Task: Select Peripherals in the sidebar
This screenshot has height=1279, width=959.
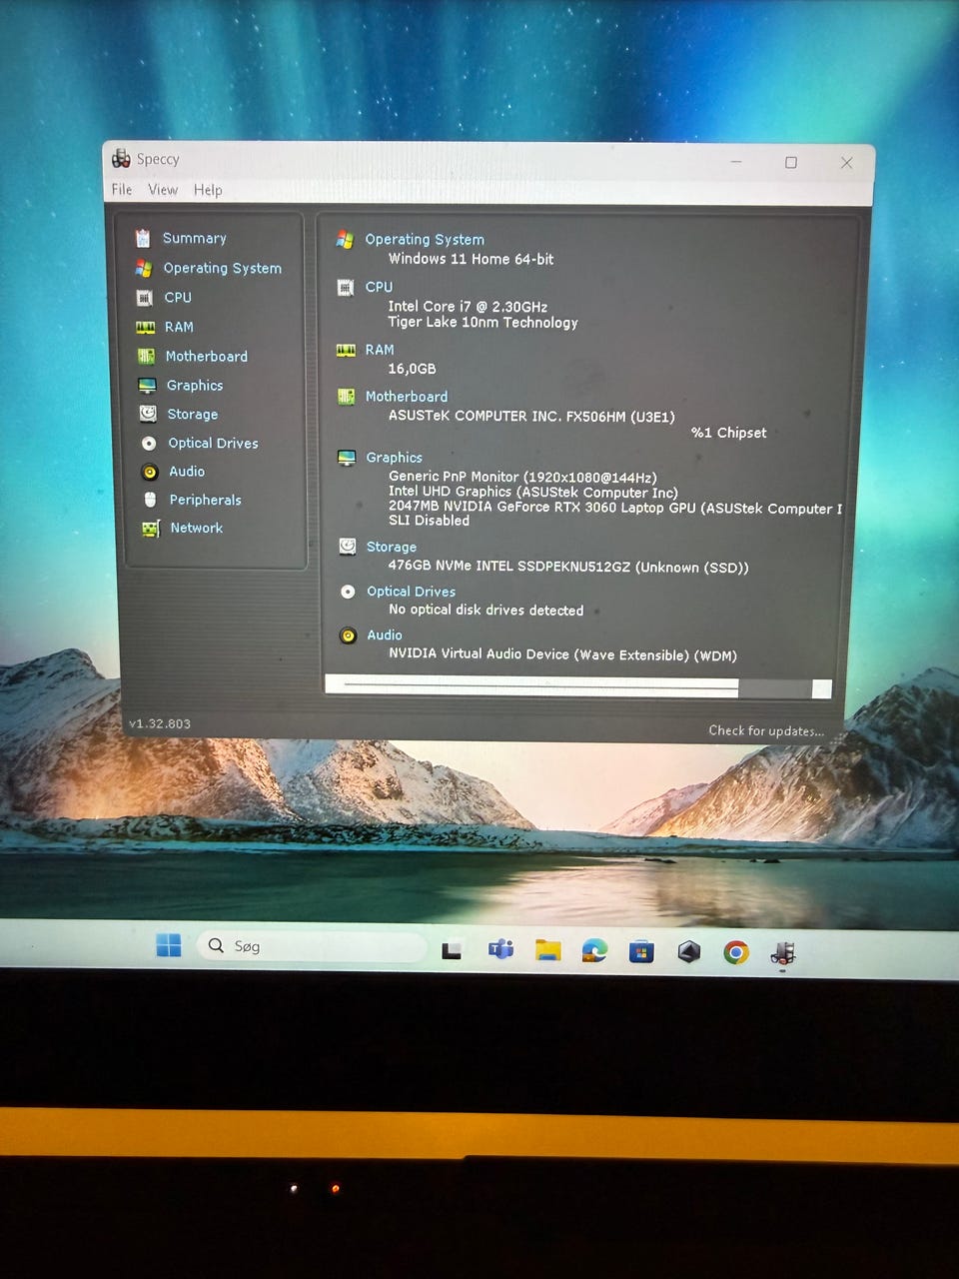Action: coord(206,500)
